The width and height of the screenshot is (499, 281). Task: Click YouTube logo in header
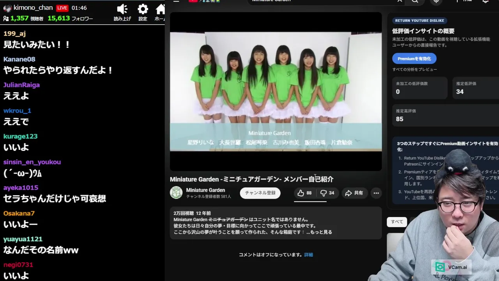[205, 1]
